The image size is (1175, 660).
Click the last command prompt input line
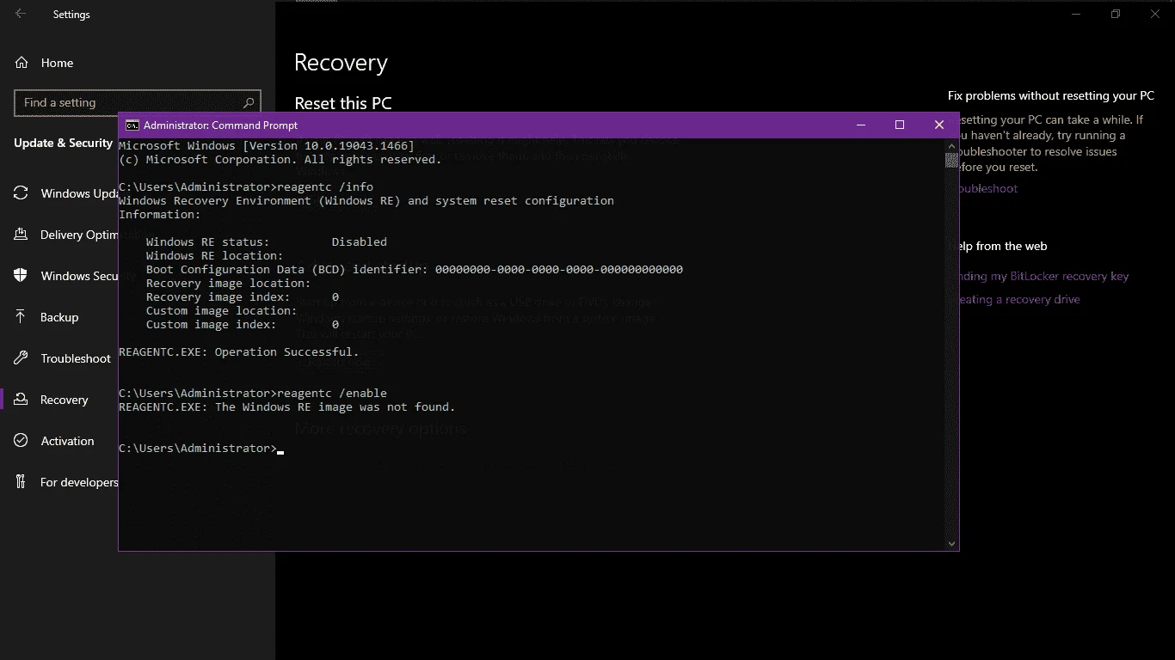click(201, 448)
